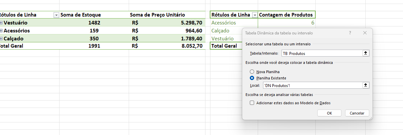The width and height of the screenshot is (403, 135).
Task: Click the price value 964,60
Action: pyautogui.click(x=194, y=31)
